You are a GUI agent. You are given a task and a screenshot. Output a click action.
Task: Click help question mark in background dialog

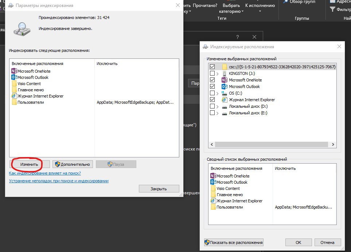pos(238,37)
